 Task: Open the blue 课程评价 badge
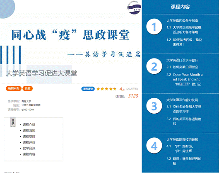pyautogui.click(x=88, y=89)
